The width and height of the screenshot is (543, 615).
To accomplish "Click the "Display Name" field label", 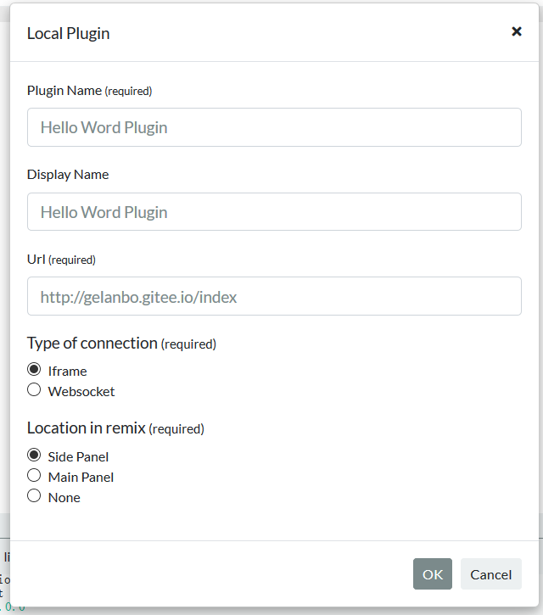I will click(68, 175).
